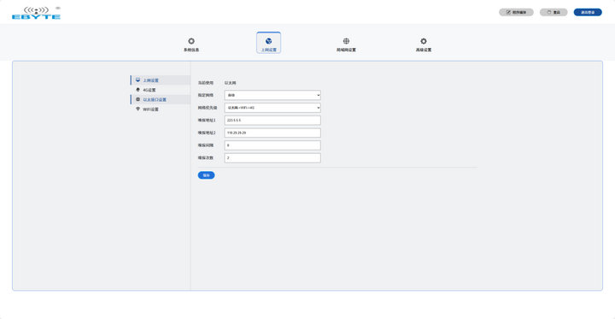Click the edit icon in top-right gray button
The image size is (615, 319).
pyautogui.click(x=508, y=12)
